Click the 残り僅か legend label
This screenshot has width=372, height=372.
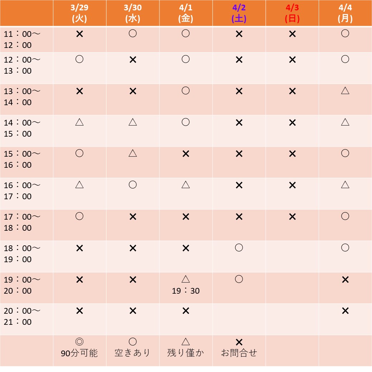coord(186,353)
